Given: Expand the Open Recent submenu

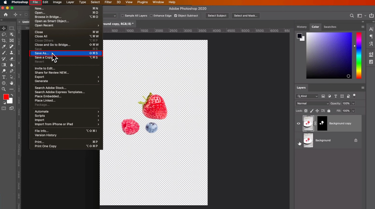Looking at the screenshot, I should [x=66, y=25].
